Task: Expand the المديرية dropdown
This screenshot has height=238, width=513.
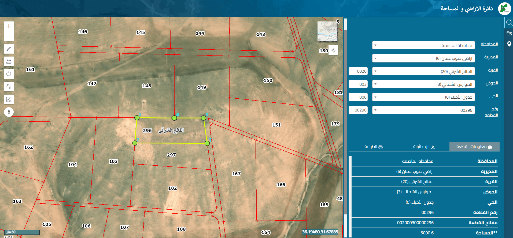Action: pos(423,58)
